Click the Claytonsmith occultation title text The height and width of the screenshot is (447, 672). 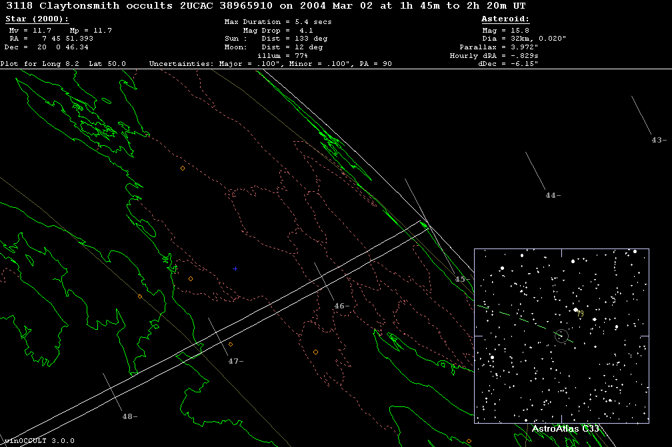(267, 5)
